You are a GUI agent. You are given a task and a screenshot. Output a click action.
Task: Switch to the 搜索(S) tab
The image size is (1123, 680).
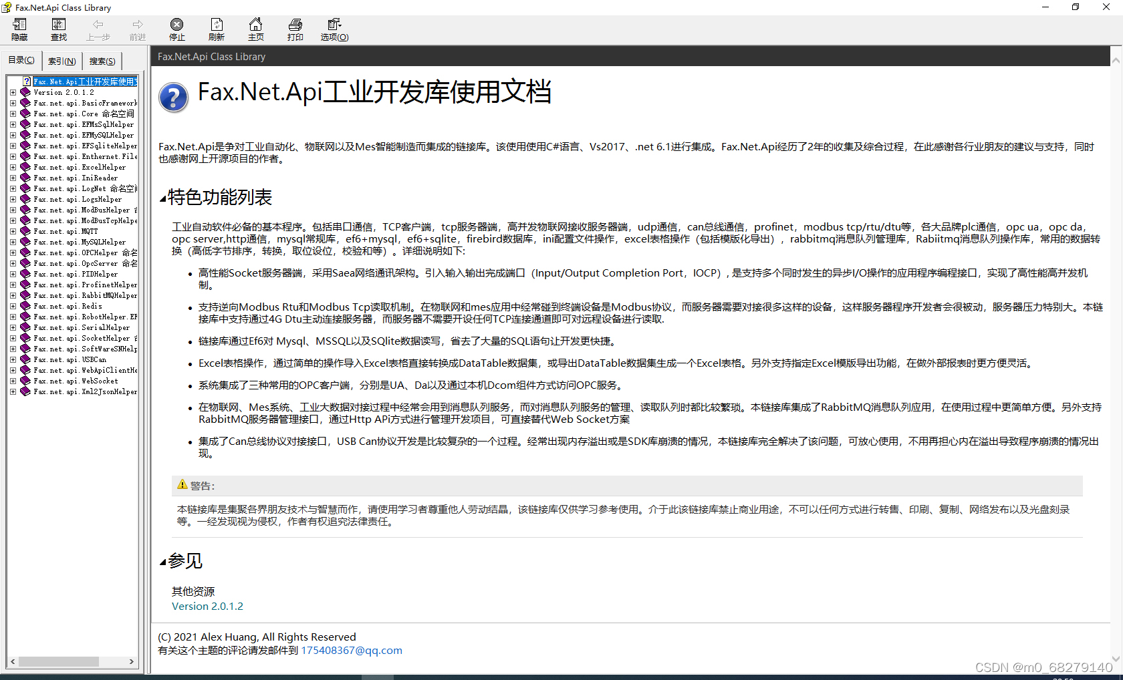102,61
